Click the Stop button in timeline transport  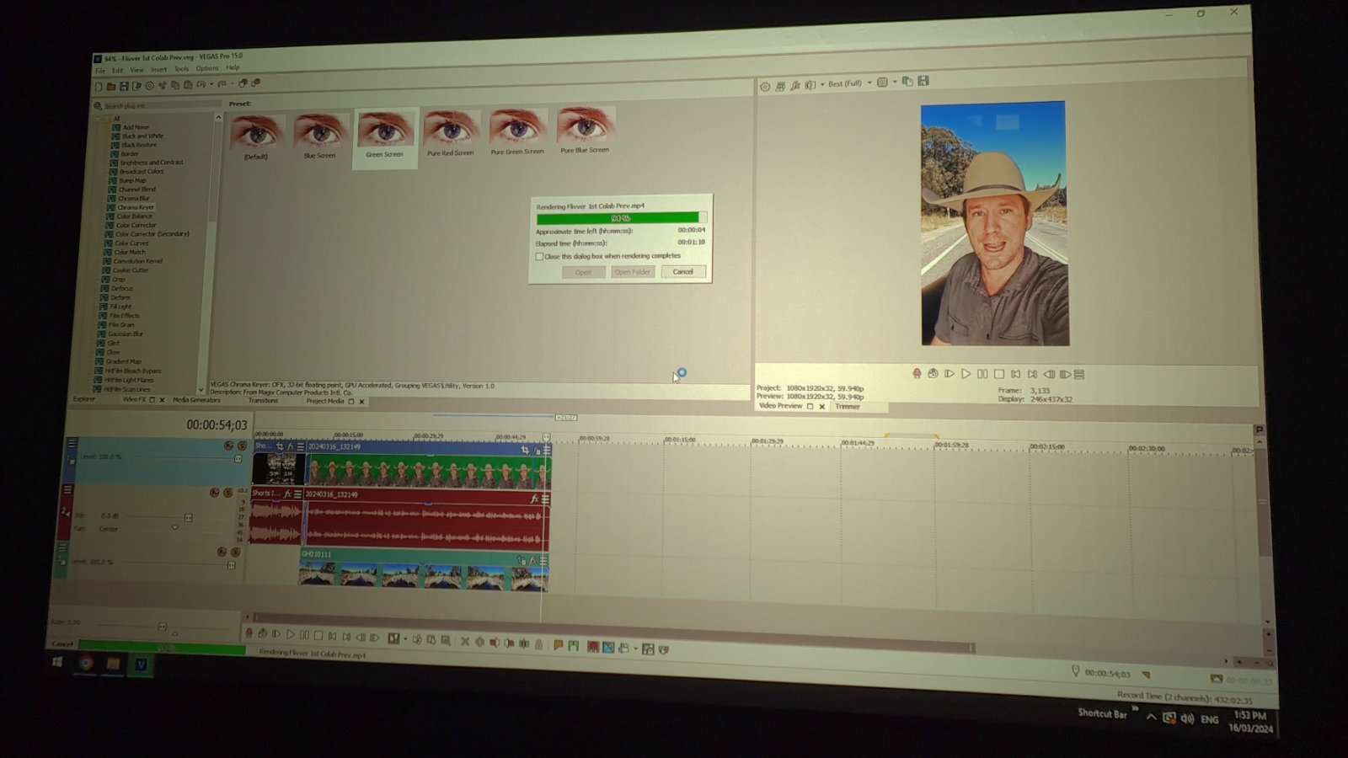(x=318, y=635)
